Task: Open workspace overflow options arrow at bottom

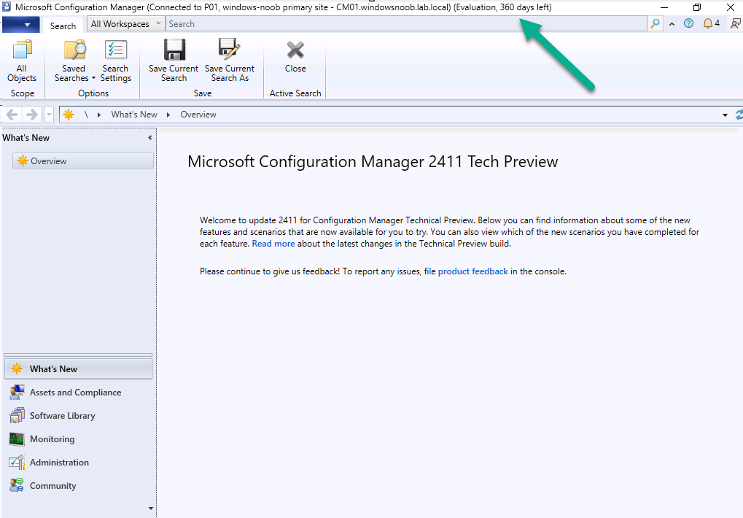Action: tap(151, 509)
